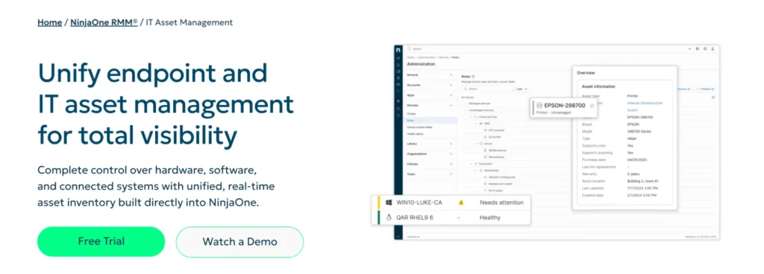The image size is (764, 274).
Task: Click the Asset information heading
Action: tap(598, 86)
